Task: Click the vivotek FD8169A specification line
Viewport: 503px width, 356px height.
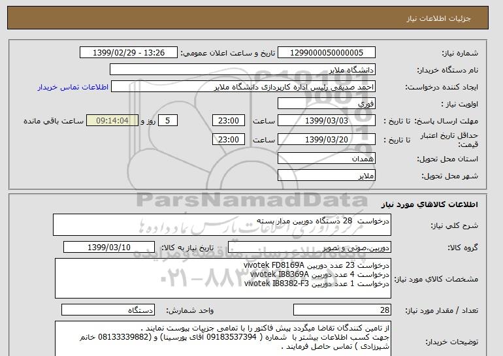Action: [316, 265]
